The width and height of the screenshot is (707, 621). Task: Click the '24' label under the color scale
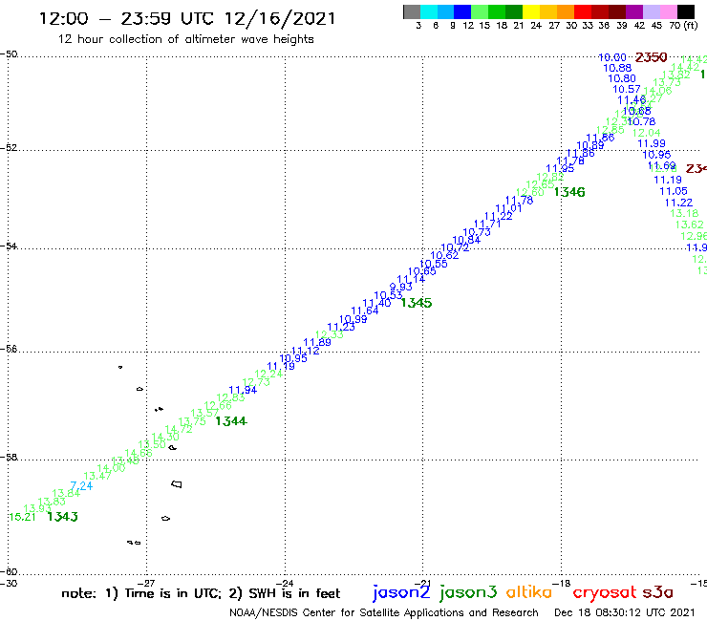(536, 25)
